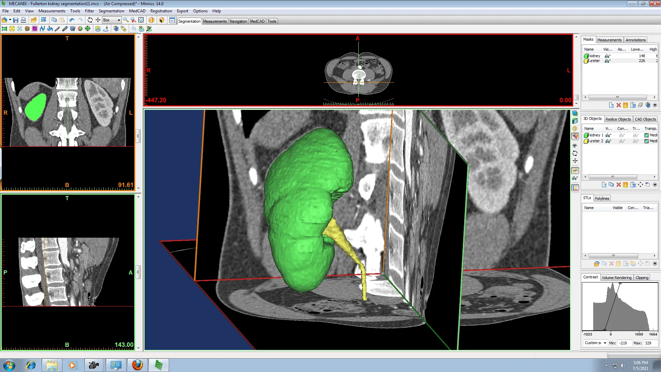Select the Region Growing tool
Viewport: 661px width, 372px height.
pyautogui.click(x=12, y=29)
